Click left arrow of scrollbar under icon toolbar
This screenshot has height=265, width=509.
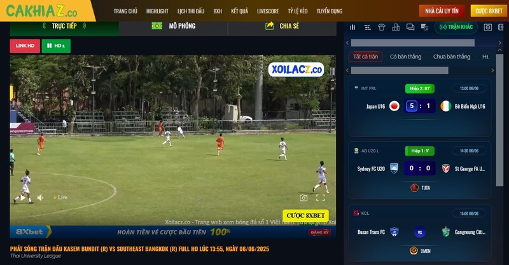(x=347, y=43)
